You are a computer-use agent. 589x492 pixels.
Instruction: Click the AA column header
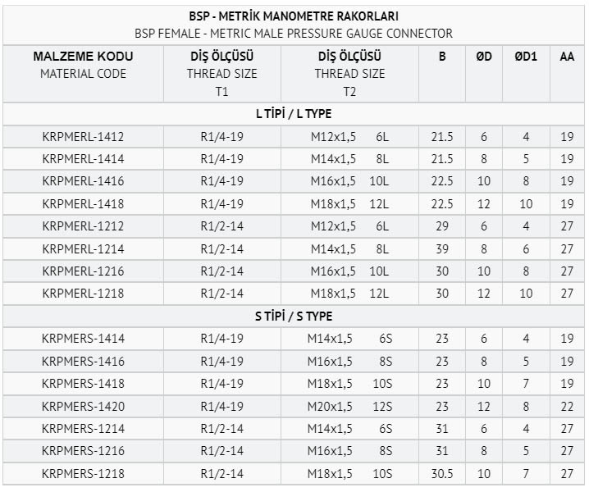click(567, 57)
